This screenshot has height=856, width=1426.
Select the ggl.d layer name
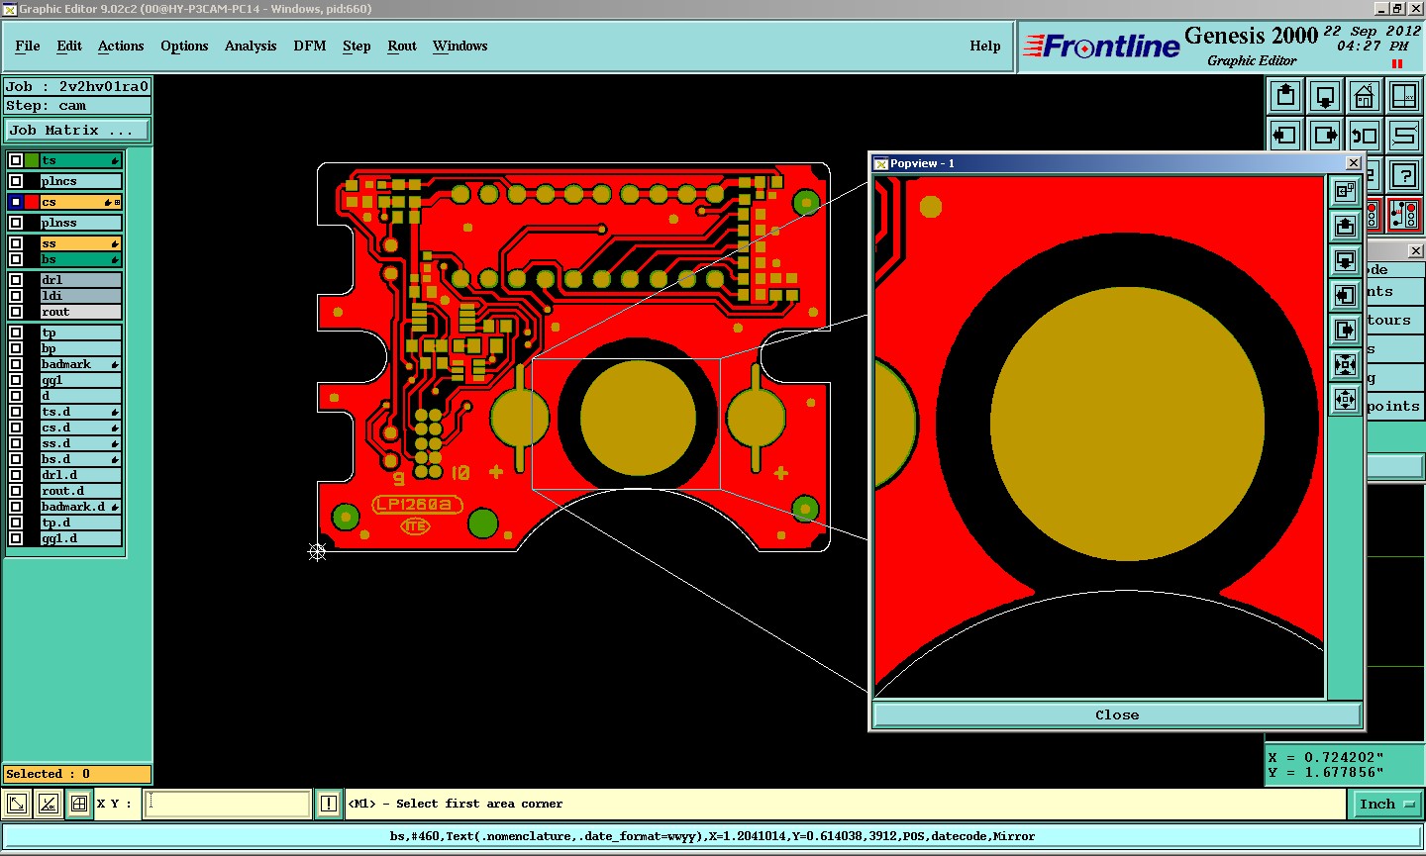[81, 538]
